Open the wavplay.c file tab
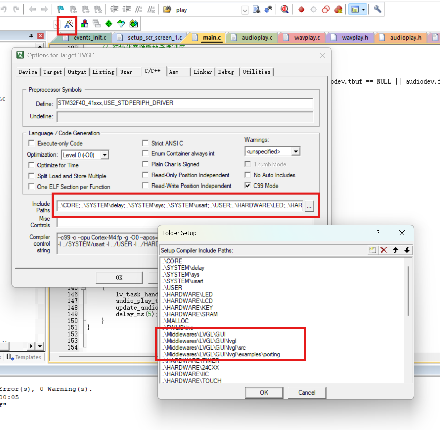 point(306,38)
